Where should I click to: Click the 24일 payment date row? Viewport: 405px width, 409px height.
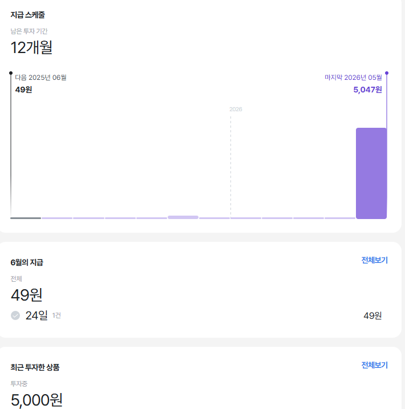click(x=196, y=315)
